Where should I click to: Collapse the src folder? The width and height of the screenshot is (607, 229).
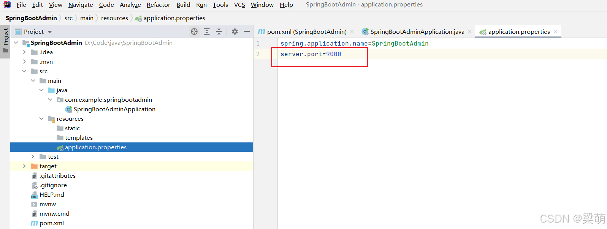24,71
